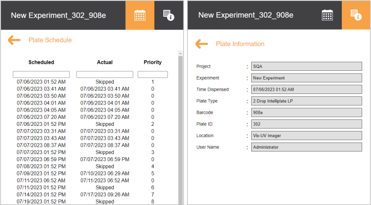This screenshot has height=205, width=371.
Task: Click title New Experiment_302_908e in right panel
Action: pos(246,15)
